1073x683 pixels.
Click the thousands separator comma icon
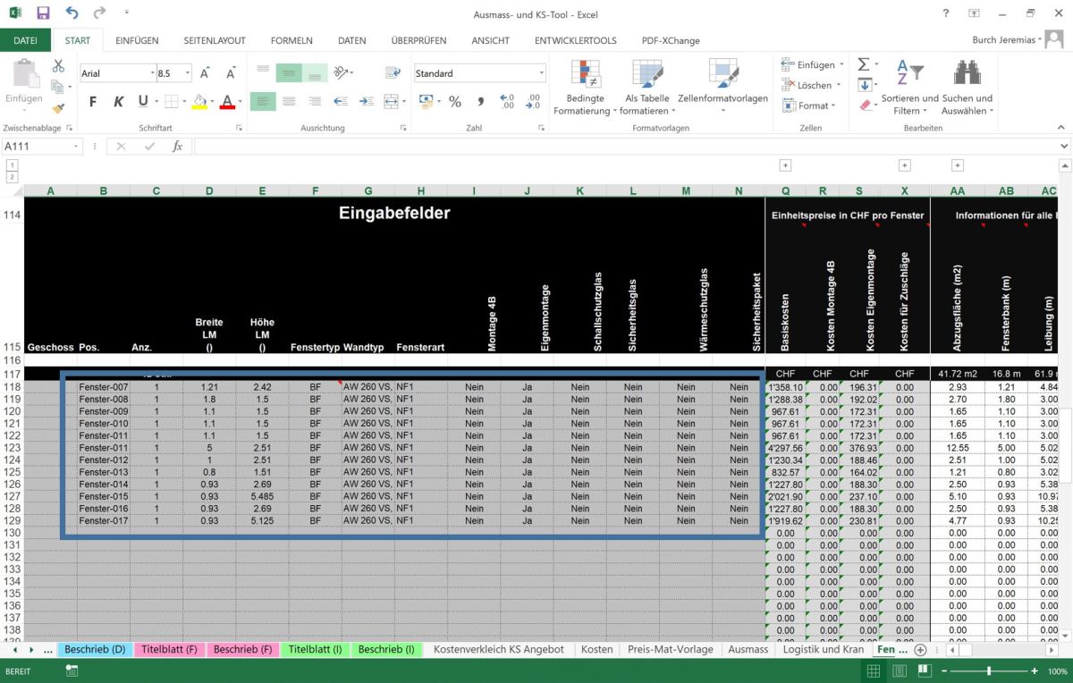[479, 102]
